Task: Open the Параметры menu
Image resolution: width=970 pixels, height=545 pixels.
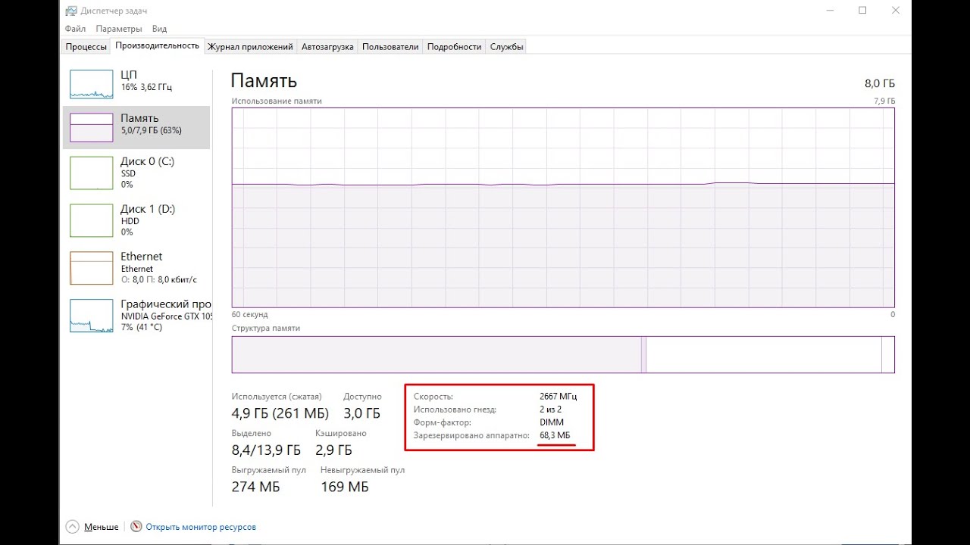Action: (119, 29)
